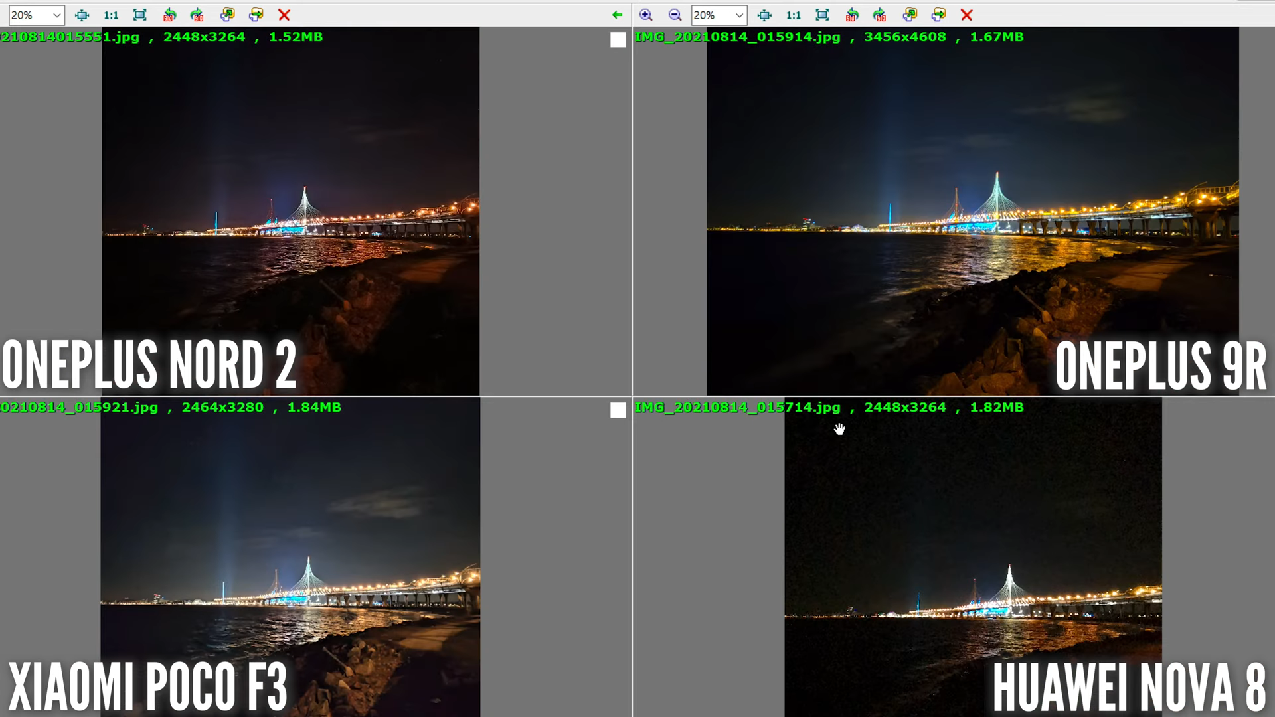Rotate right 90° in left pane toolbar

tap(197, 15)
